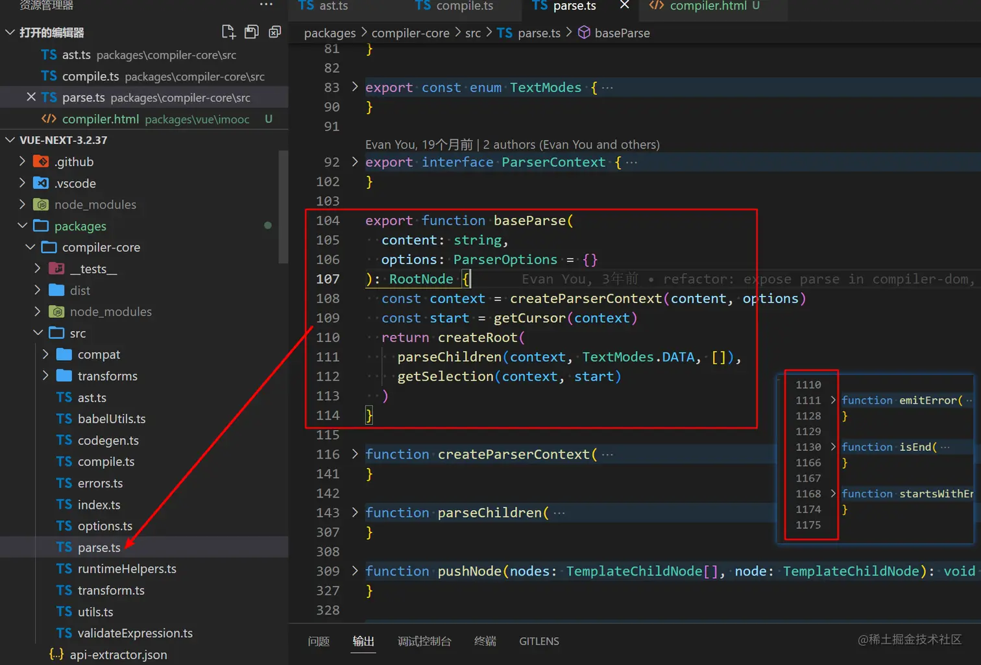Screen dimensions: 981x665
Task: Click the RootNode return type on line 107
Action: click(x=421, y=279)
